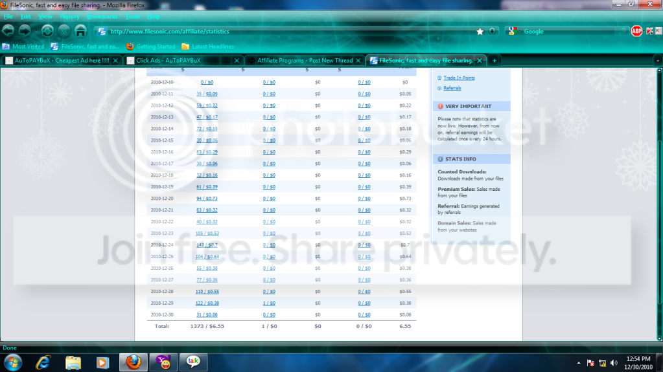
Task: Open the Help menu
Action: [x=154, y=16]
